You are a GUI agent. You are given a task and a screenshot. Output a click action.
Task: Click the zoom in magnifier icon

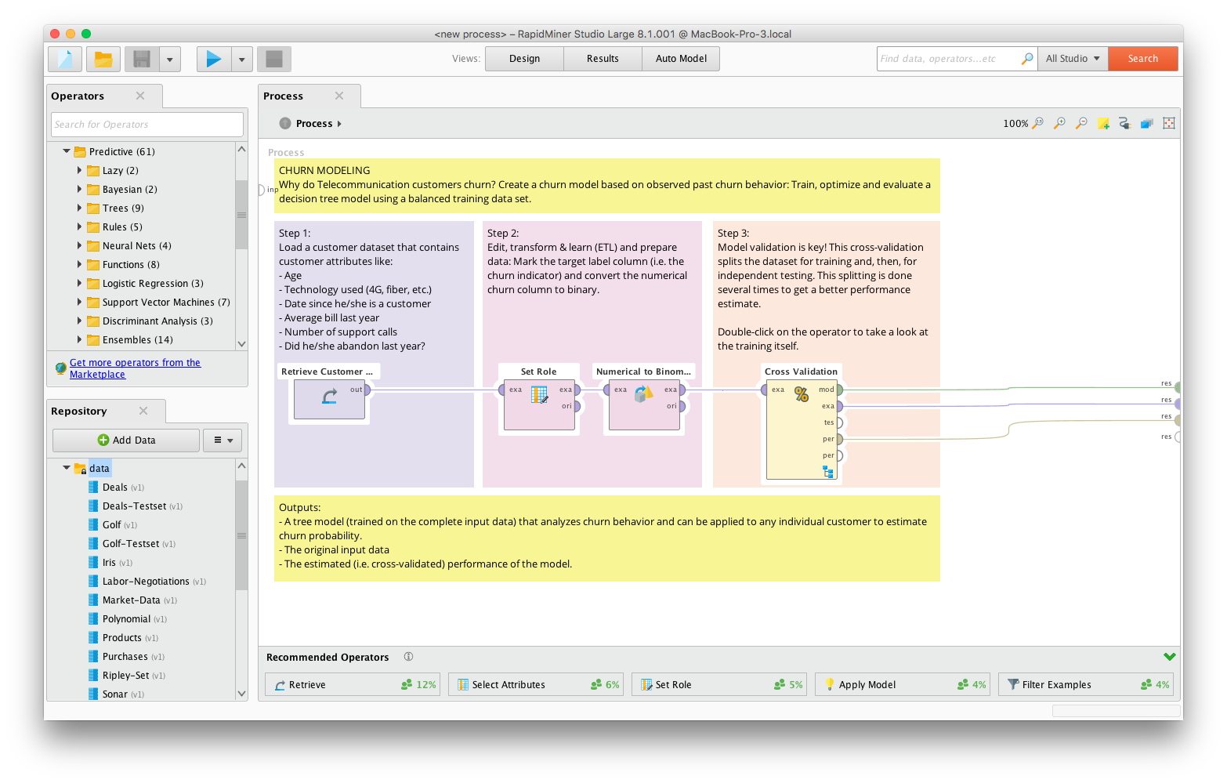coord(1059,124)
